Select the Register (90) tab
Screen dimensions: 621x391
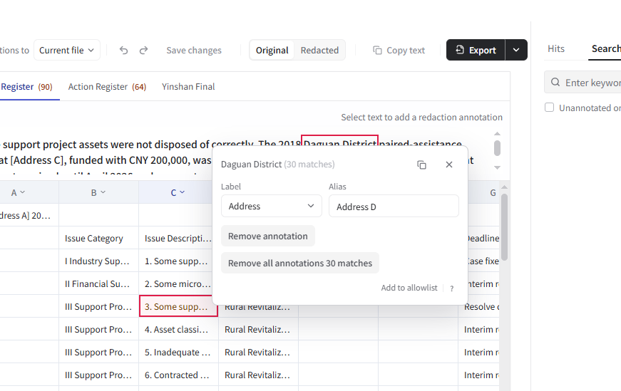coord(26,87)
